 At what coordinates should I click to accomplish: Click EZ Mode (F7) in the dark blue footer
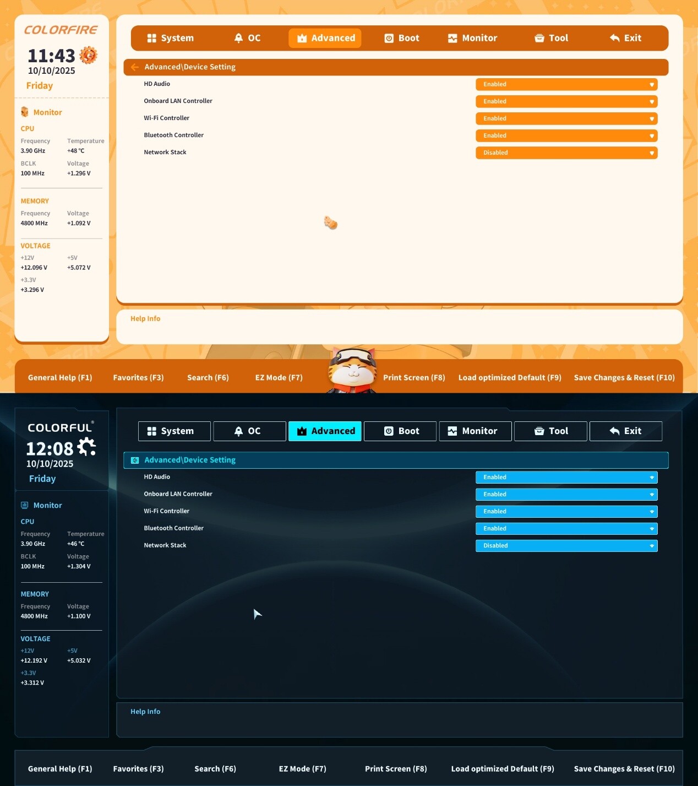pos(302,769)
